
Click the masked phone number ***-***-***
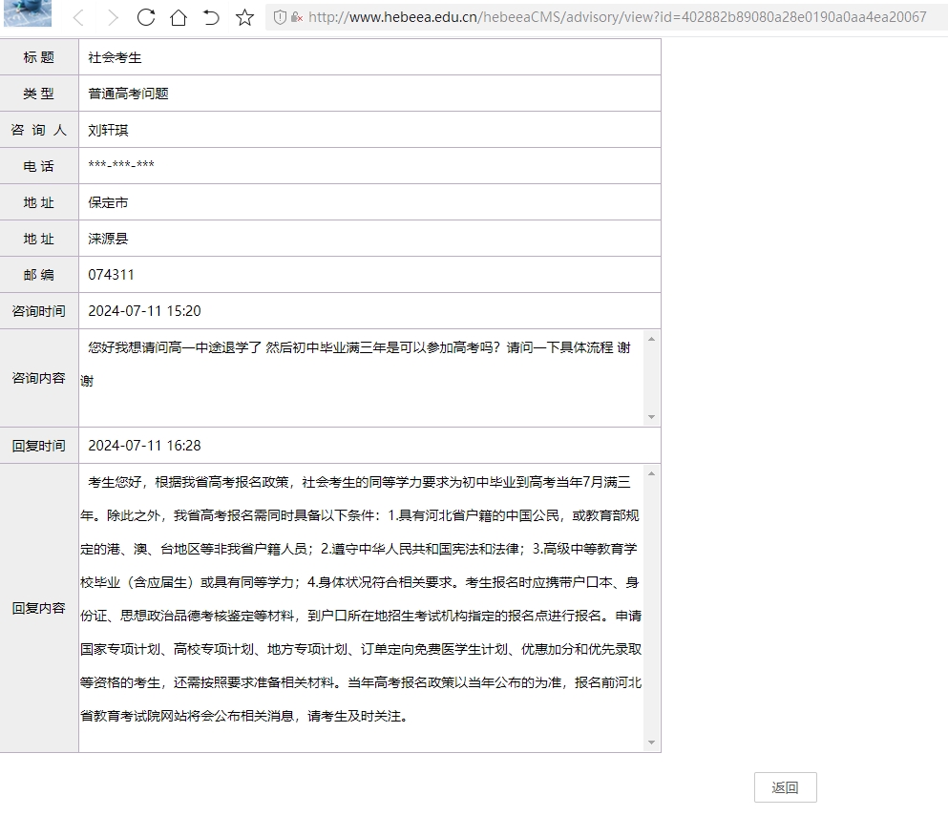point(121,164)
